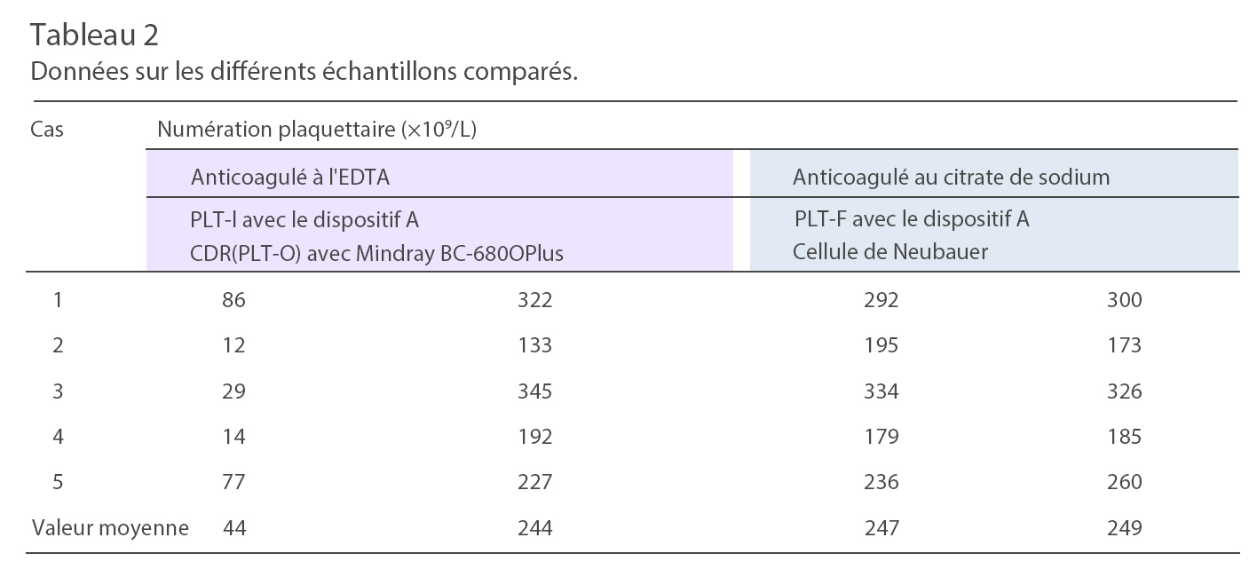Click the value 86 in case 1
Viewport: 1257px width, 585px height.
click(233, 300)
